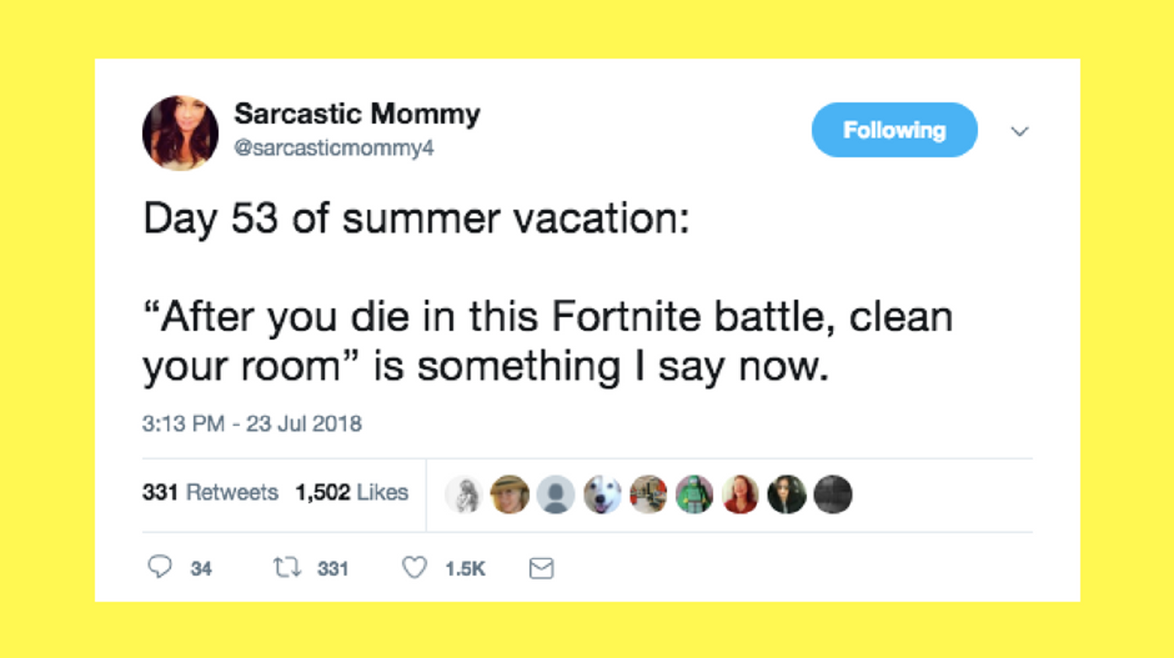Click the retweet arrows icon

tap(287, 568)
